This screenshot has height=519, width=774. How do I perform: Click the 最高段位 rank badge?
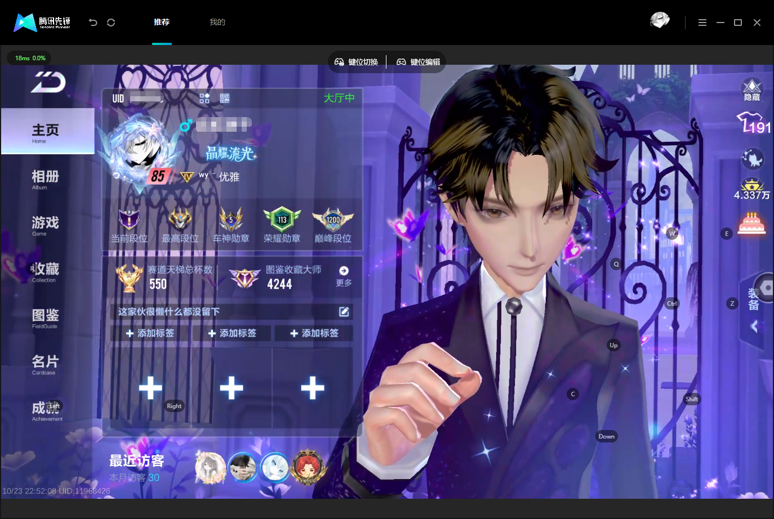[180, 218]
